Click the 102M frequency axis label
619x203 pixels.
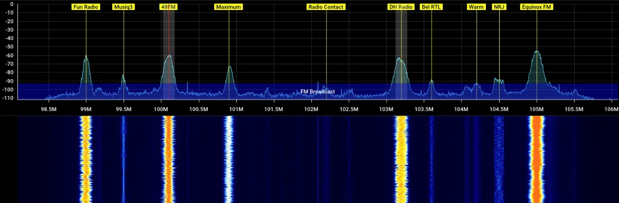pos(311,109)
